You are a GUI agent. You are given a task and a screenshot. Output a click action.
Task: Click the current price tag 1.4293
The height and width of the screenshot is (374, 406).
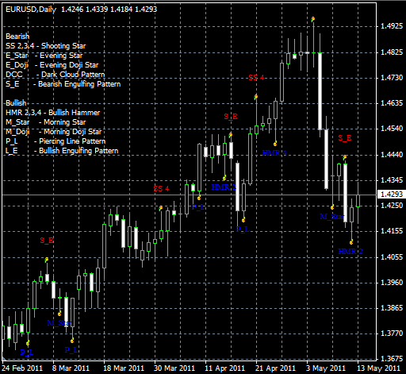[392, 195]
